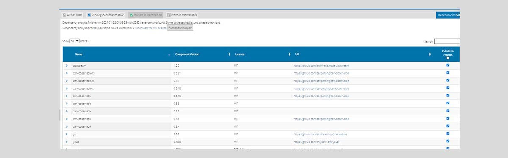Sort by Component Version using its arrow
The width and height of the screenshot is (508, 158).
[229, 54]
